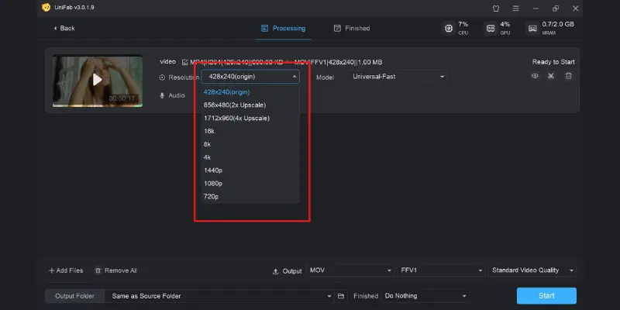The image size is (620, 310).
Task: Switch to the Processing tab
Action: tap(283, 28)
